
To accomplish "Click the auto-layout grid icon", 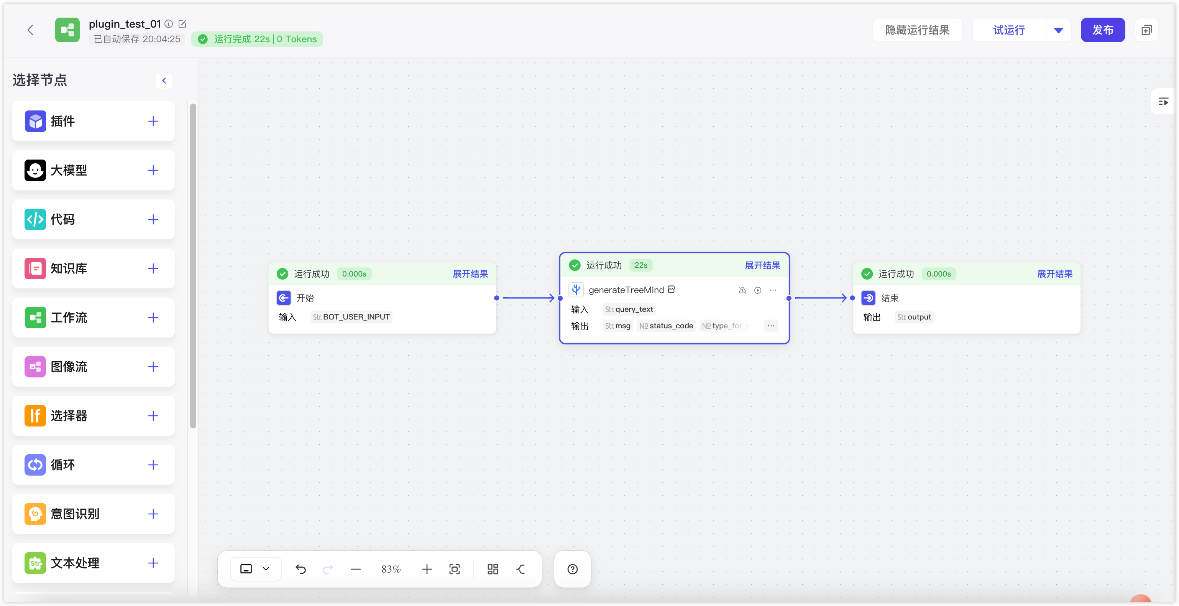I will coord(493,569).
